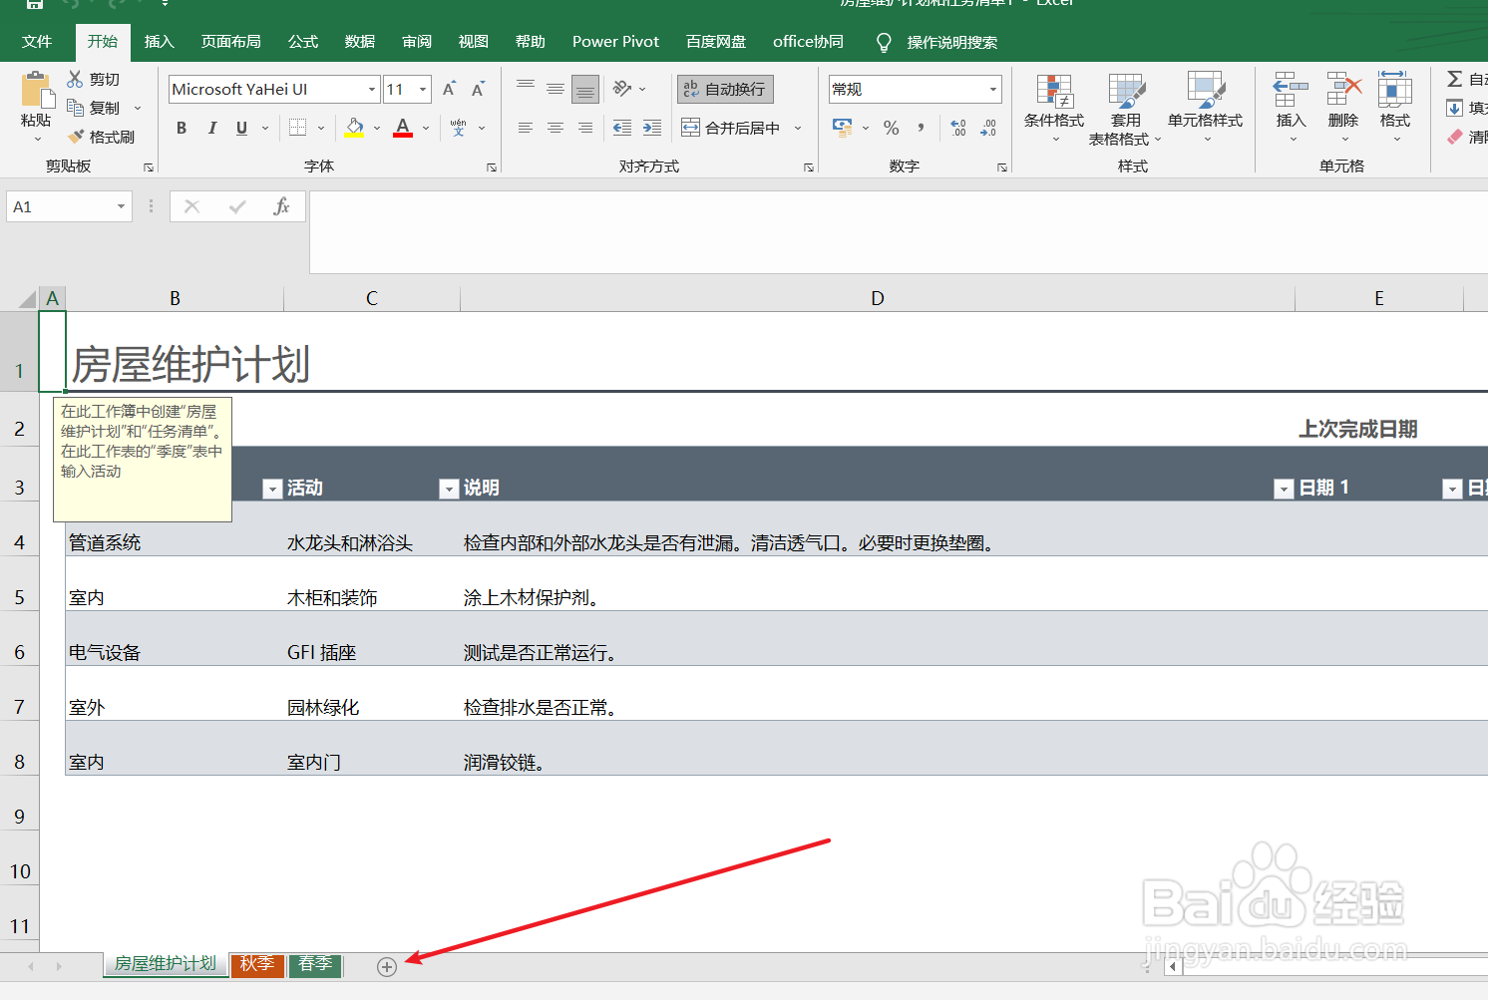Click the Borders icon
This screenshot has width=1488, height=1000.
pyautogui.click(x=297, y=128)
